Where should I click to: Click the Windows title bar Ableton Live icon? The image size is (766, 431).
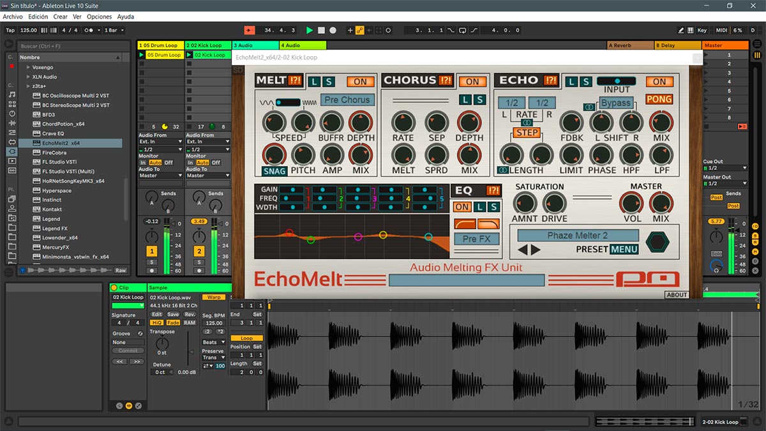(x=6, y=5)
